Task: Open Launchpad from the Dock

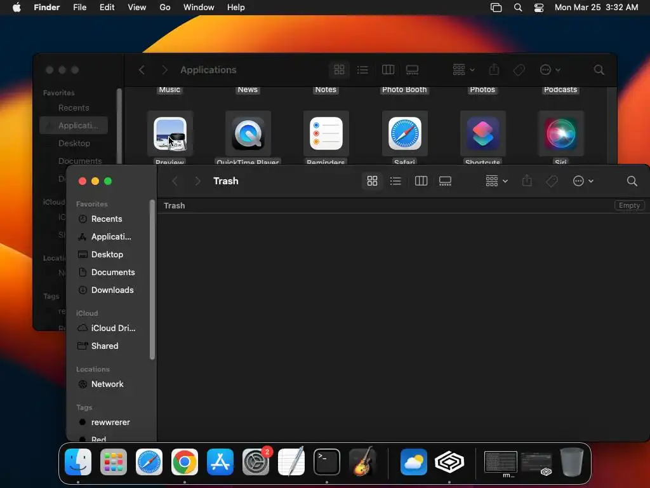Action: click(113, 462)
